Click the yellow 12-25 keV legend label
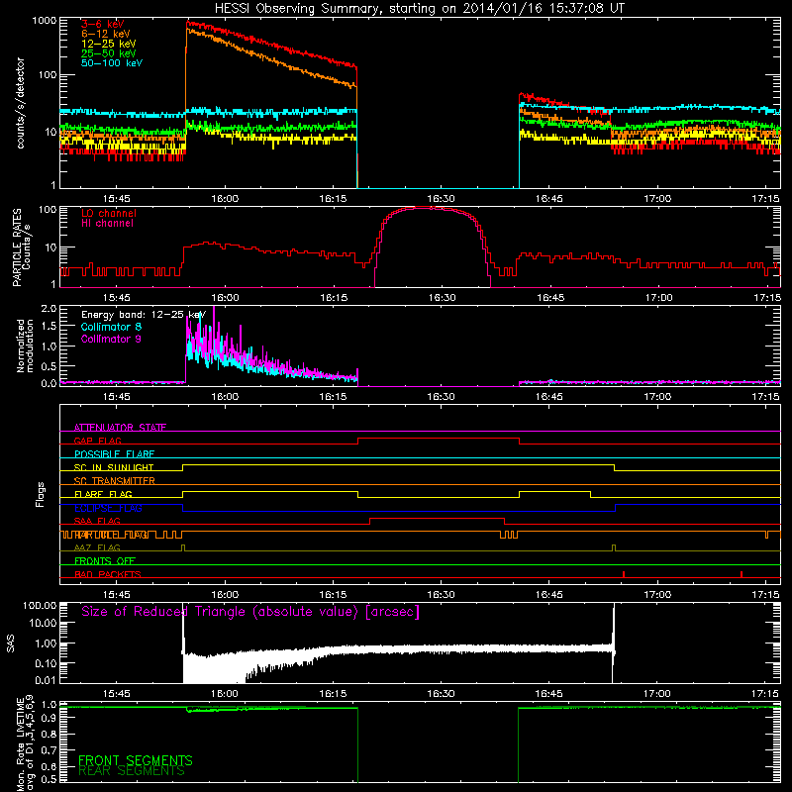 coord(109,44)
